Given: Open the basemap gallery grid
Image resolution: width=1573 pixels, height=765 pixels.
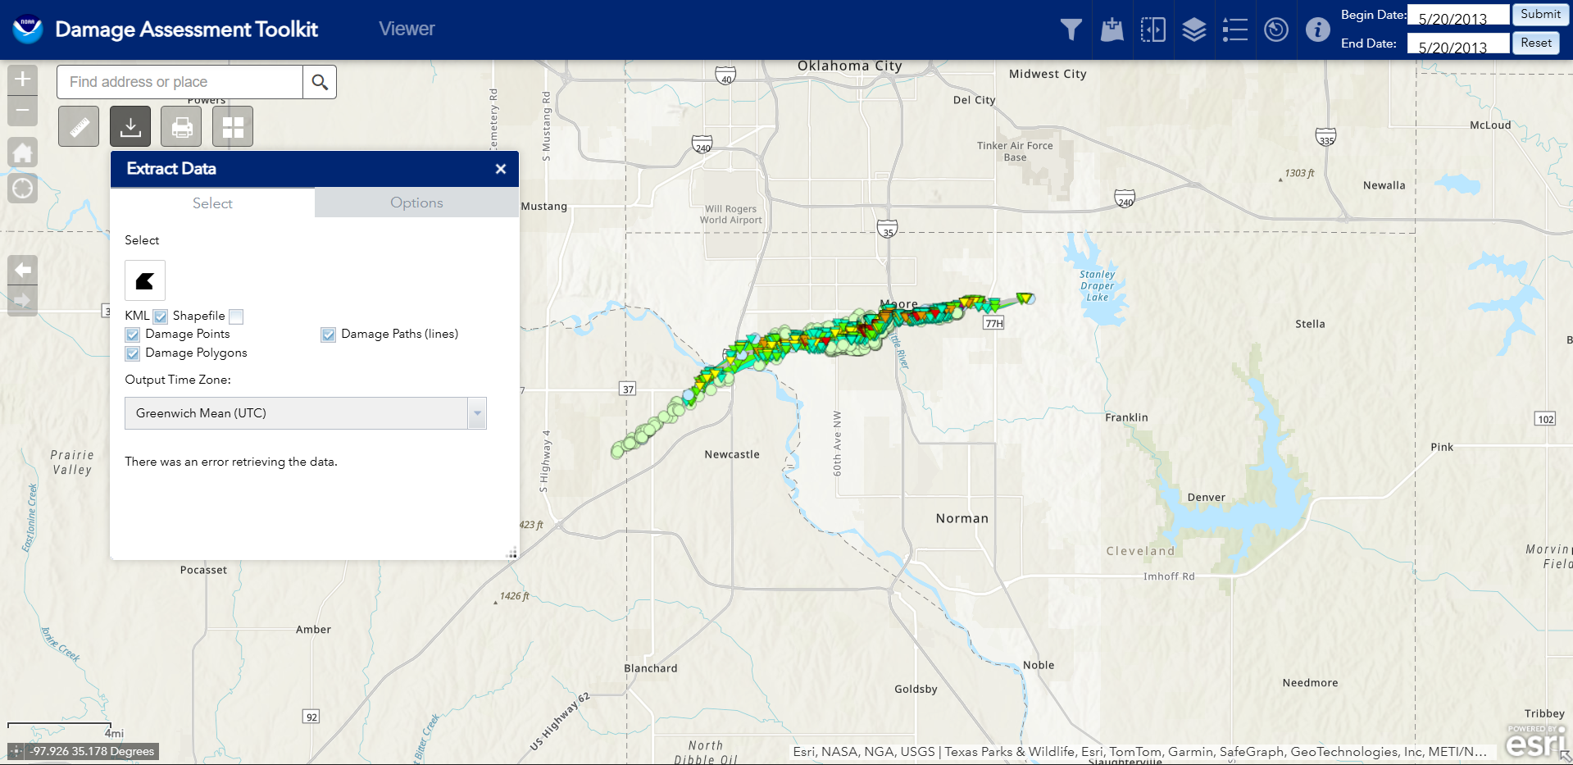Looking at the screenshot, I should (233, 127).
